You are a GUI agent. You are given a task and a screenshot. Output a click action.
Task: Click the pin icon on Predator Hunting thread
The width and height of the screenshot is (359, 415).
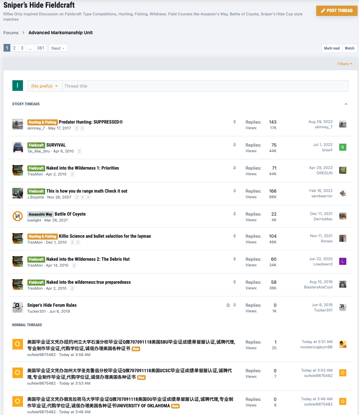(x=235, y=122)
